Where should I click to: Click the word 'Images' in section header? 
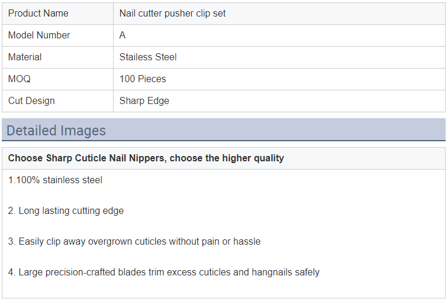[83, 131]
